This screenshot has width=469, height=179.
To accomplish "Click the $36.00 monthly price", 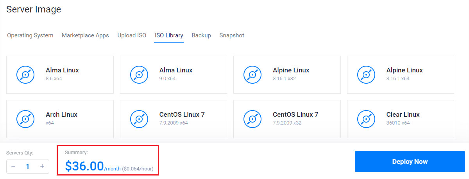I will pos(84,166).
